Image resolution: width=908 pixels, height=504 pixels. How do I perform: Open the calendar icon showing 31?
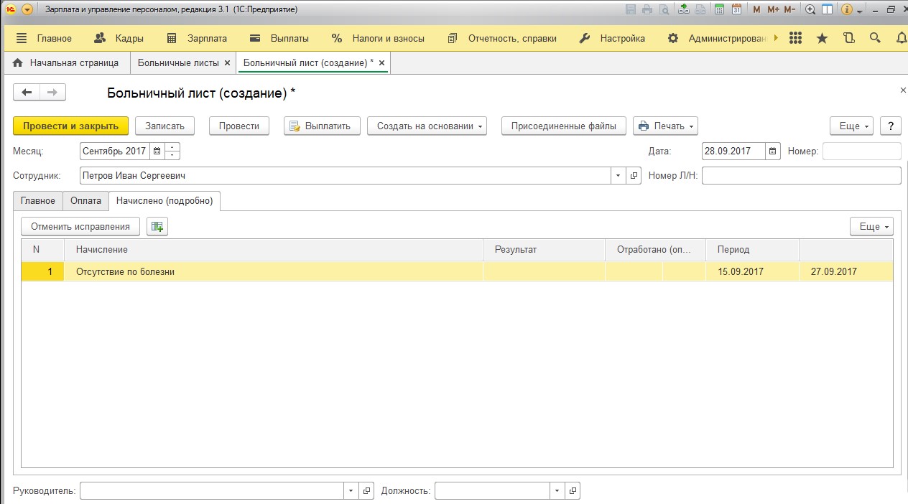[736, 9]
